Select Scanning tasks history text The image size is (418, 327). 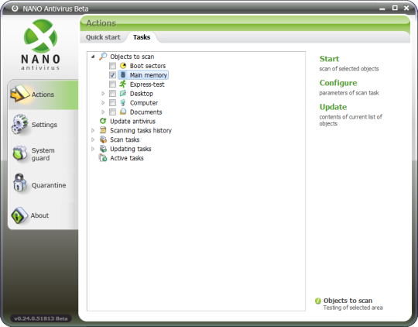(x=141, y=130)
